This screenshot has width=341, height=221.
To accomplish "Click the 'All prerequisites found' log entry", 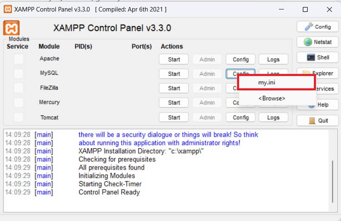I will point(112,167).
